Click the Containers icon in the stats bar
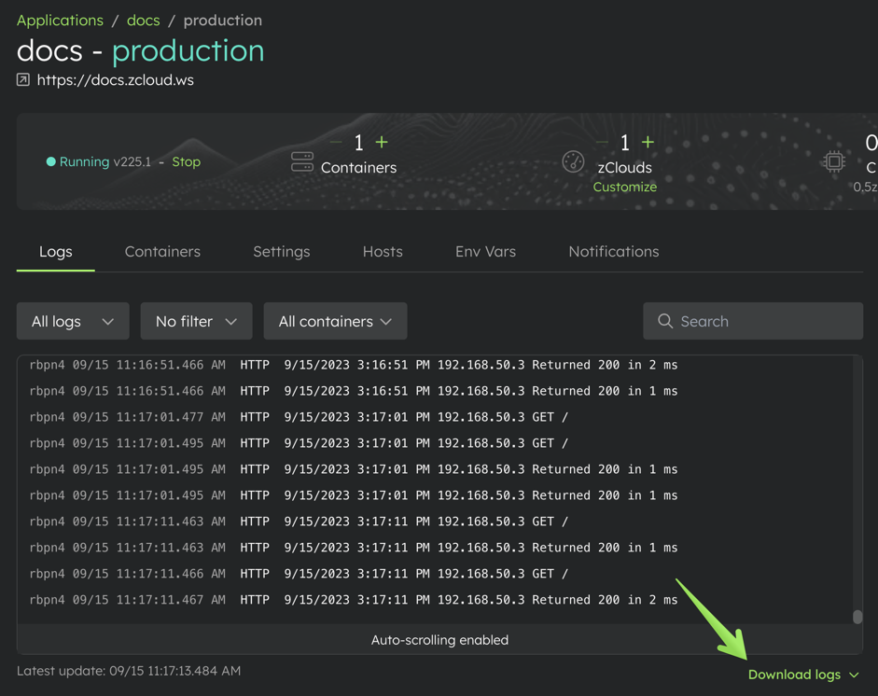The height and width of the screenshot is (696, 878). click(301, 161)
